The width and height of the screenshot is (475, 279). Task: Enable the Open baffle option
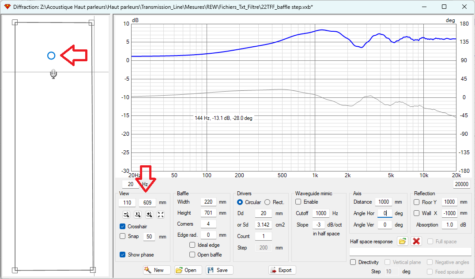coord(192,255)
